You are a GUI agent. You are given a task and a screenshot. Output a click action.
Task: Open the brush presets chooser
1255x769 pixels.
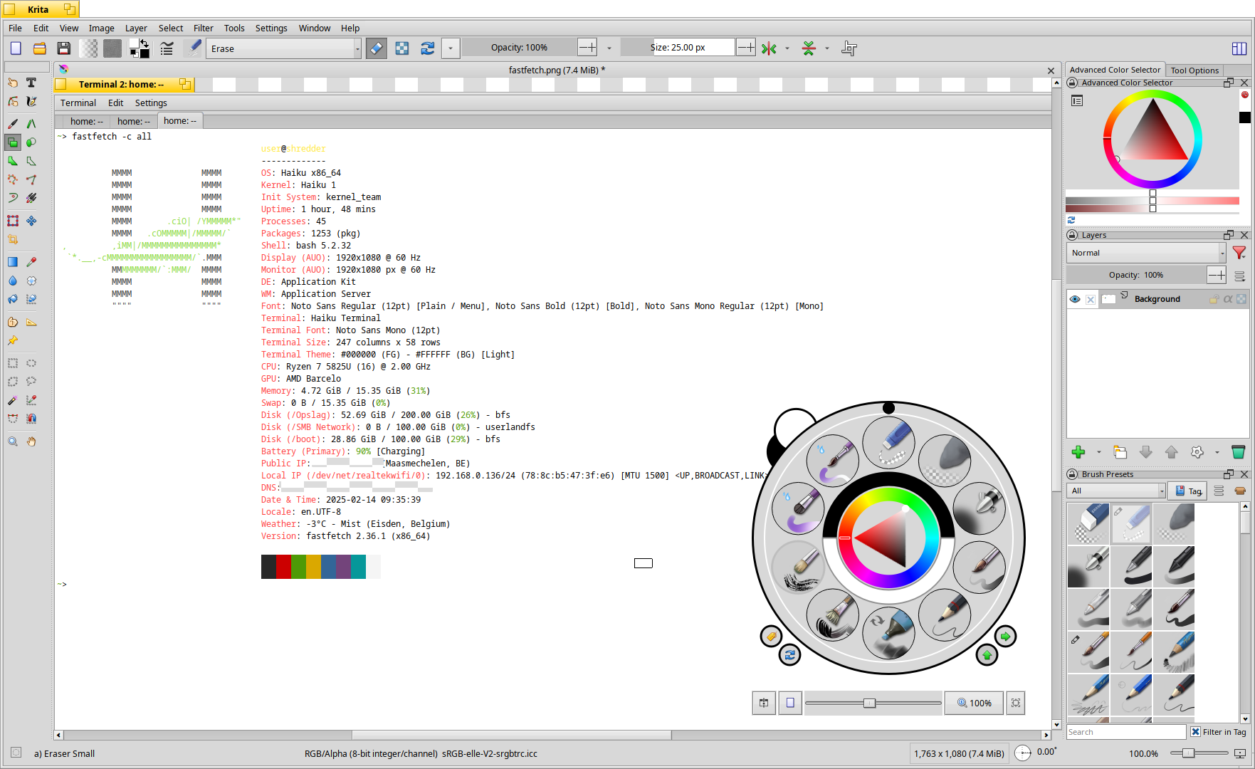click(x=192, y=48)
